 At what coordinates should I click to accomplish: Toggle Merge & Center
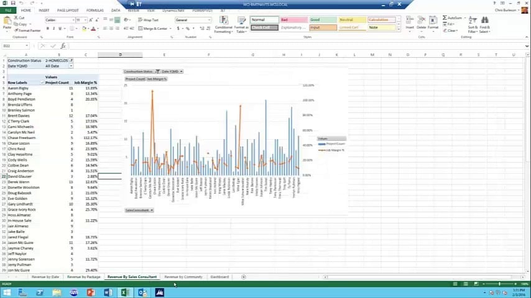(x=153, y=29)
